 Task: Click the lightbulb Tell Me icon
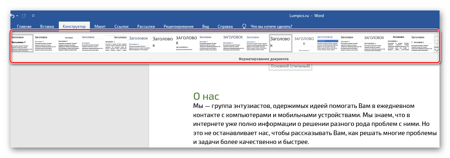tap(244, 26)
